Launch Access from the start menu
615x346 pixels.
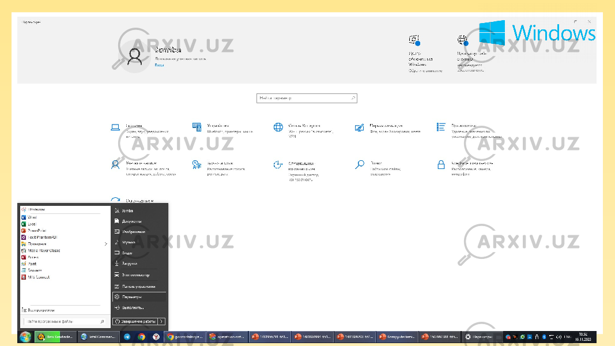point(30,257)
